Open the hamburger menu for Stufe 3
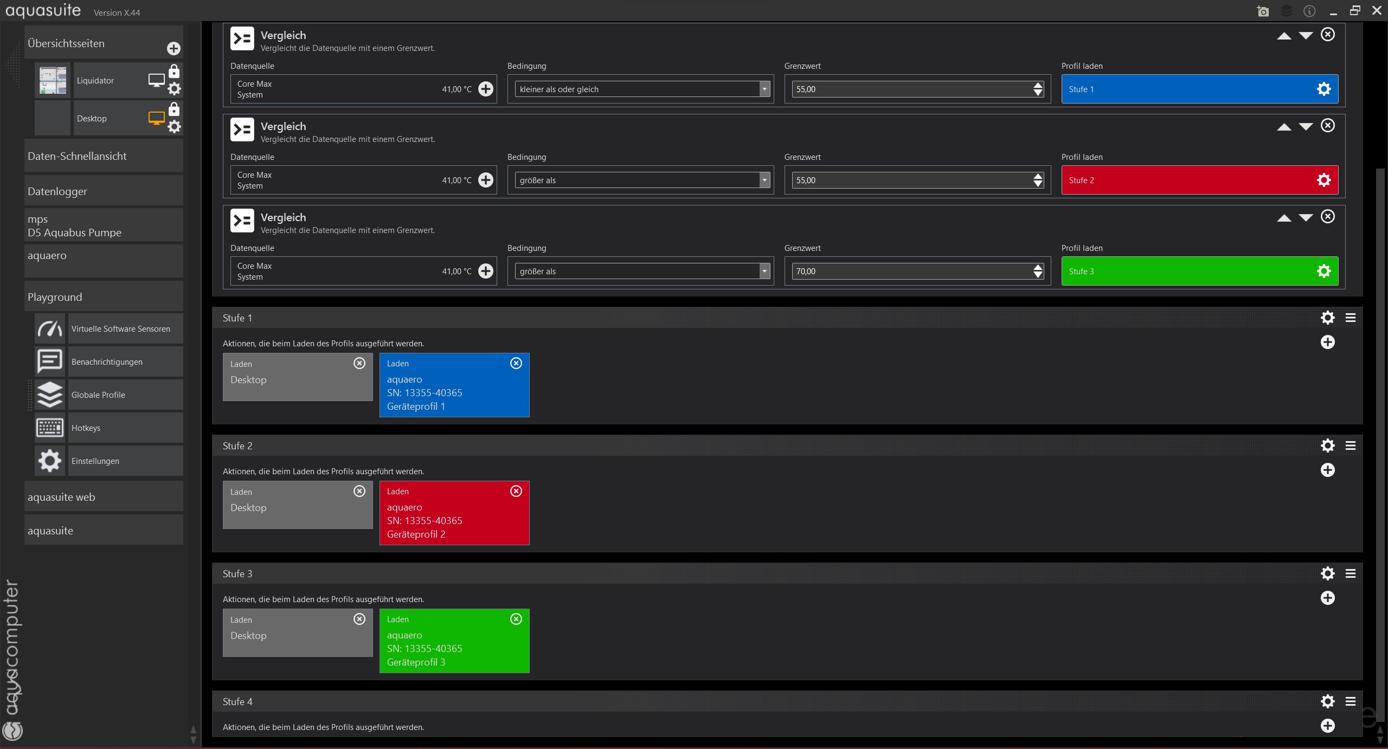Screen dimensions: 1388x749 1351,573
